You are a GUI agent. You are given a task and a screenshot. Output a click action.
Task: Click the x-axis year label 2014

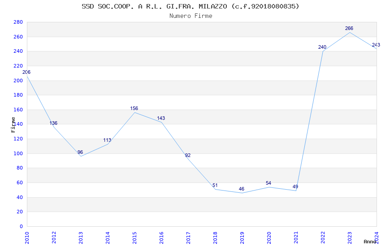[108, 238]
